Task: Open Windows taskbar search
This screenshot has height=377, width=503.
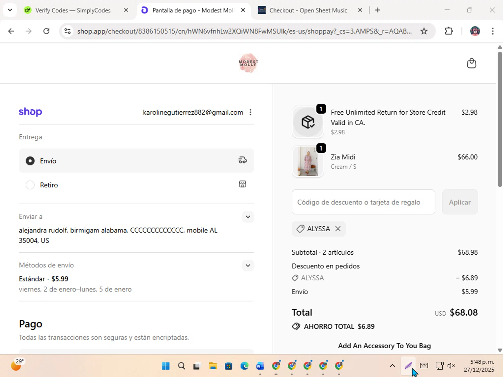Action: (x=181, y=366)
